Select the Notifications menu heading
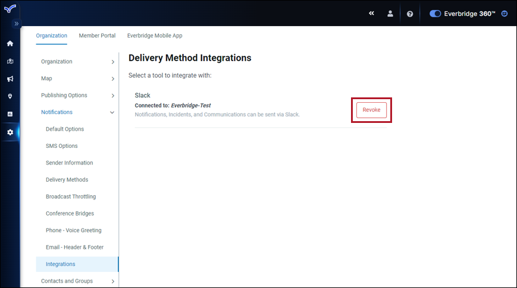517x288 pixels. pos(57,112)
